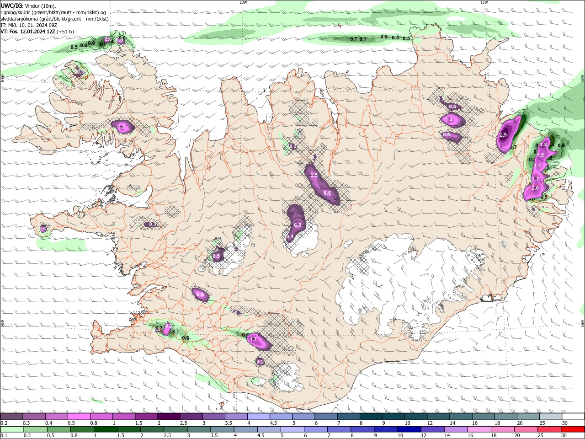Click the 0.1 legend label
Screen dimensions: 585x439
click(x=4, y=436)
